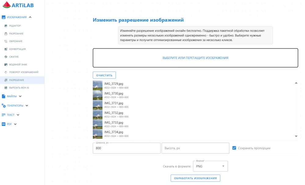Toggle the Сохранять пропорции checkbox
Image resolution: width=305 pixels, height=185 pixels.
234,148
